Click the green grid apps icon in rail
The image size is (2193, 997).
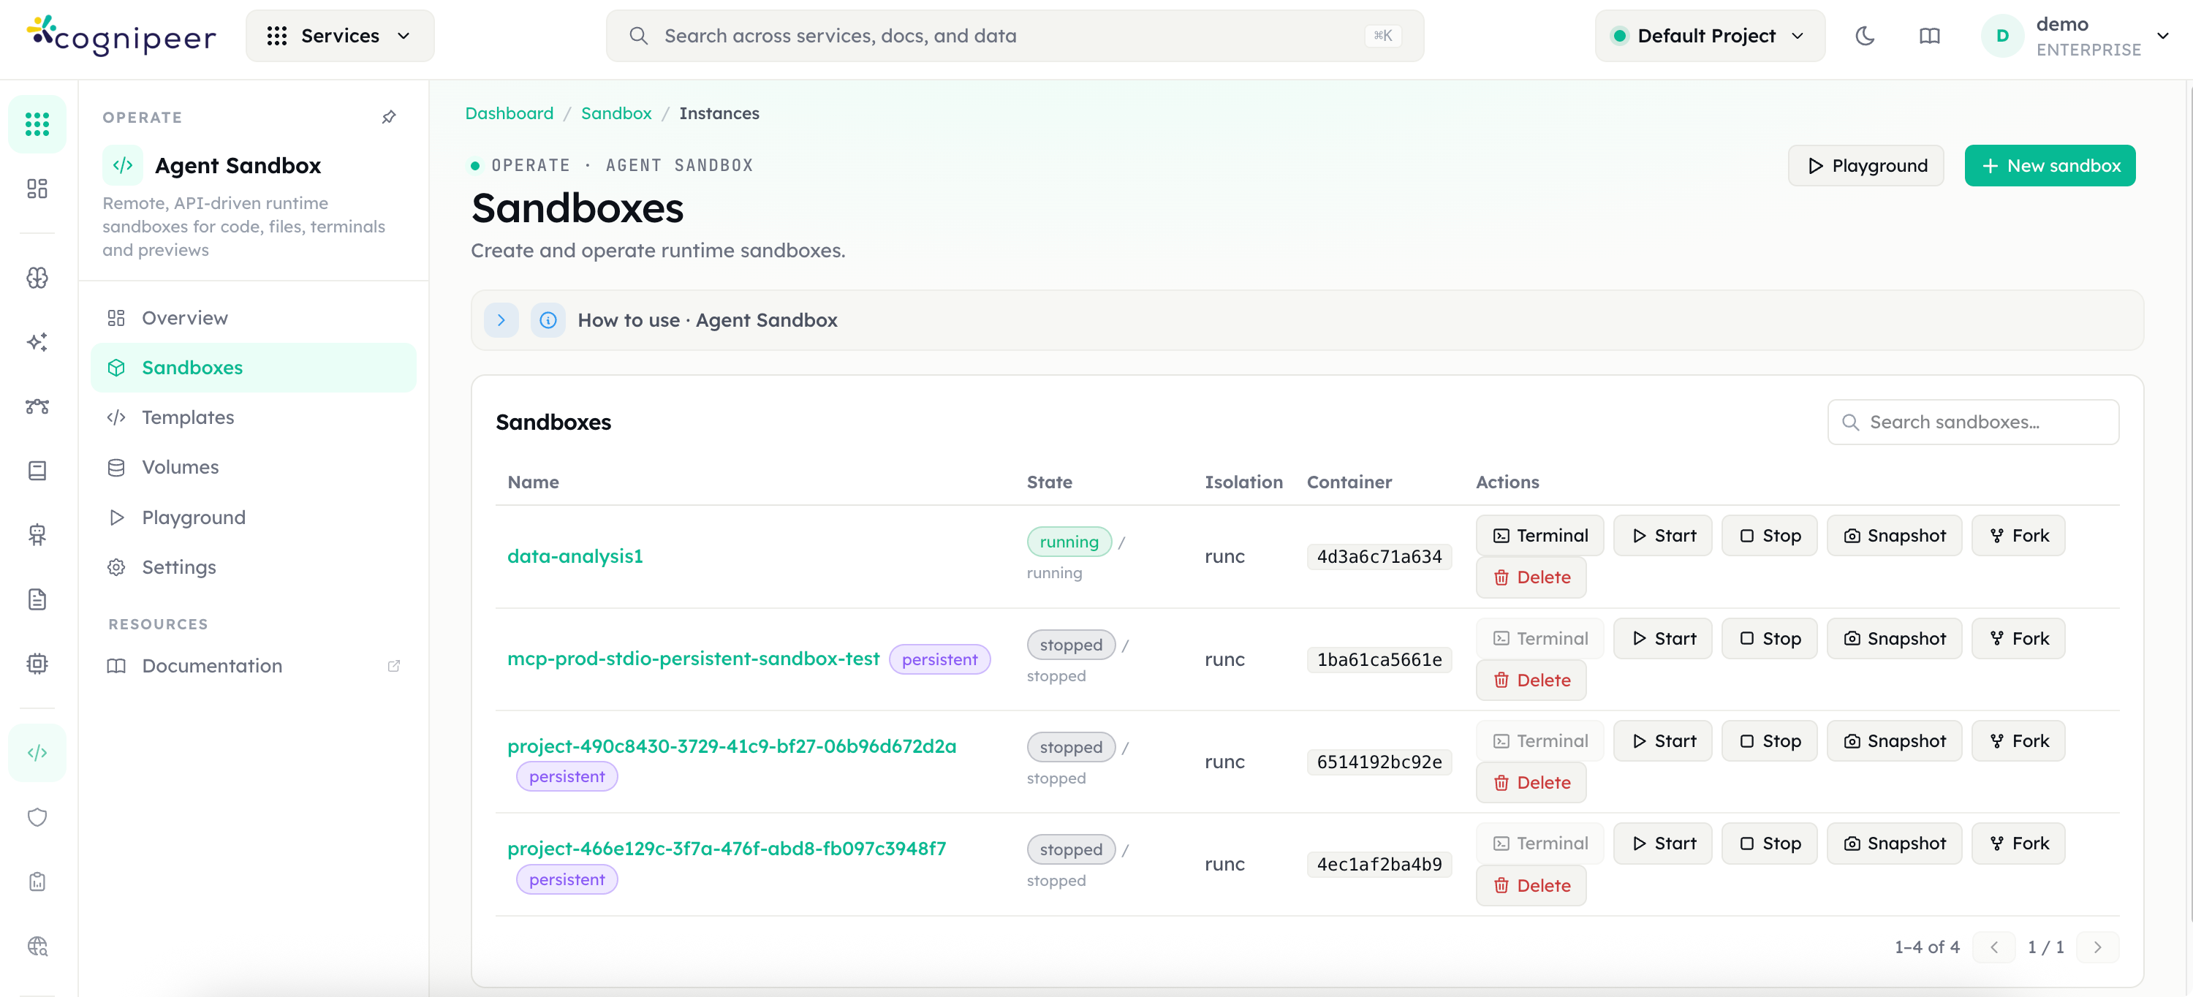pyautogui.click(x=37, y=124)
